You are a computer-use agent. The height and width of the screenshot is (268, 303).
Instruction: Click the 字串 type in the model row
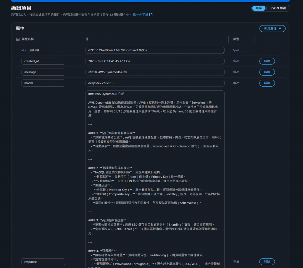tap(236, 83)
